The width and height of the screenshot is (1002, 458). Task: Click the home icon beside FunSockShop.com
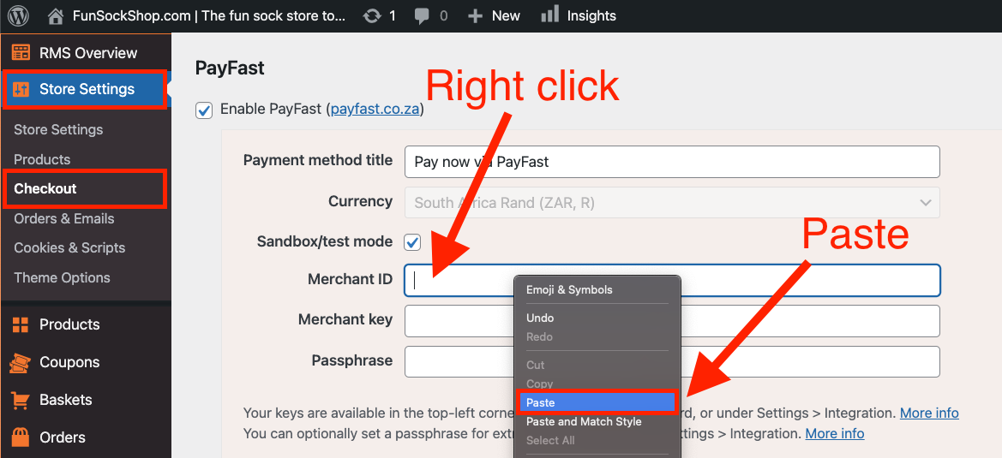coord(56,15)
